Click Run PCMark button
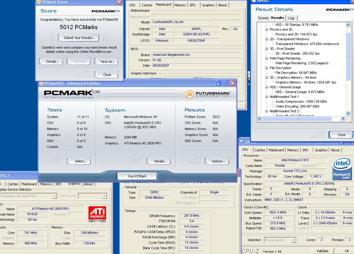This screenshot has height=254, width=354. (137, 176)
